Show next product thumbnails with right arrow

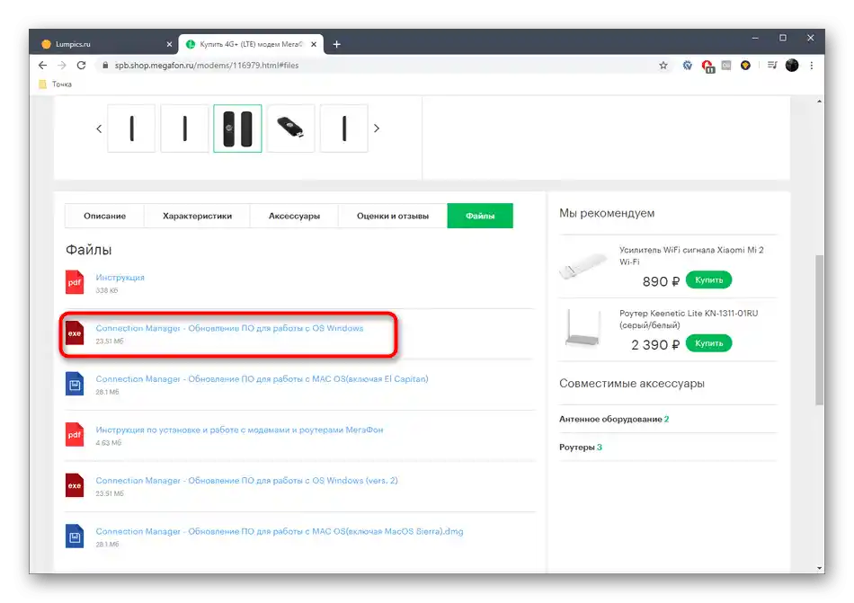pyautogui.click(x=377, y=129)
